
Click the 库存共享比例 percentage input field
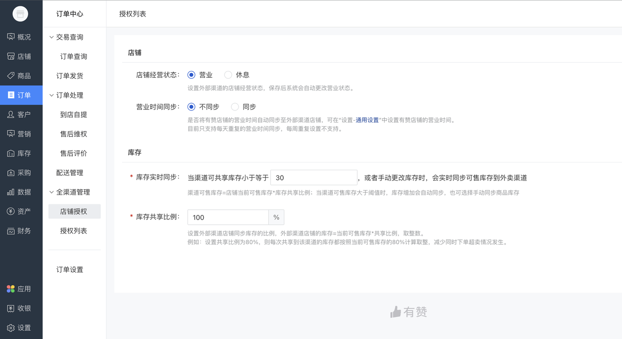[228, 217]
